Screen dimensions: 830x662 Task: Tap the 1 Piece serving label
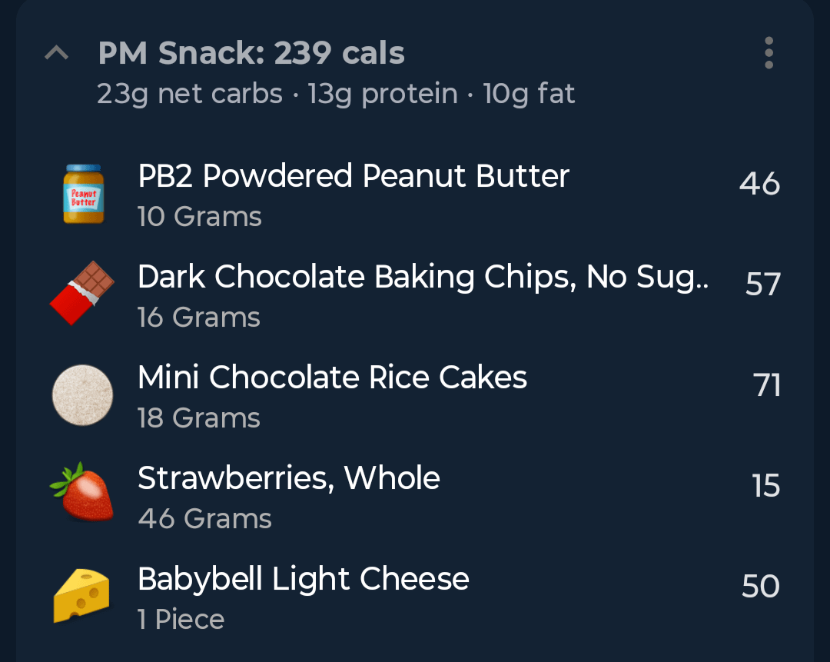[x=181, y=620]
